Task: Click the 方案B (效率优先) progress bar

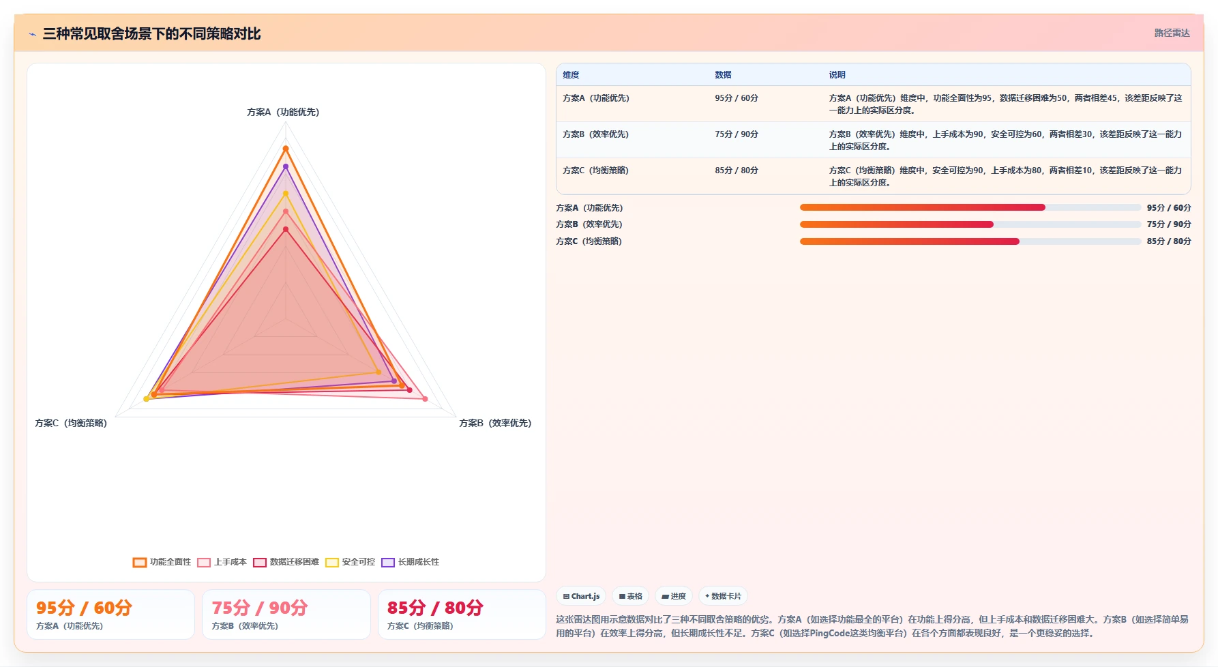Action: 970,224
